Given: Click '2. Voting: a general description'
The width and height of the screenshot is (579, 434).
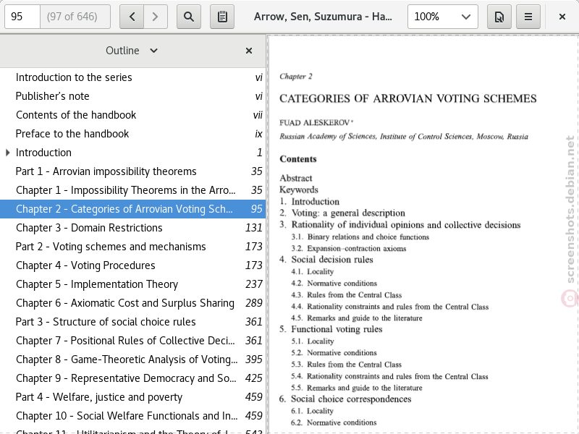Looking at the screenshot, I should [342, 213].
